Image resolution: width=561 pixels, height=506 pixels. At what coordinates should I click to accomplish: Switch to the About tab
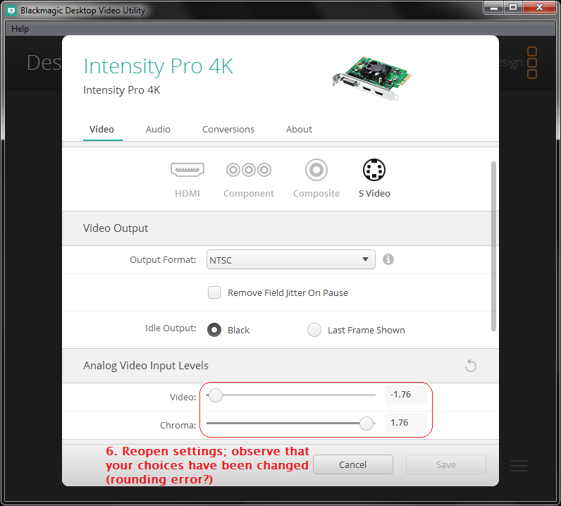tap(299, 129)
